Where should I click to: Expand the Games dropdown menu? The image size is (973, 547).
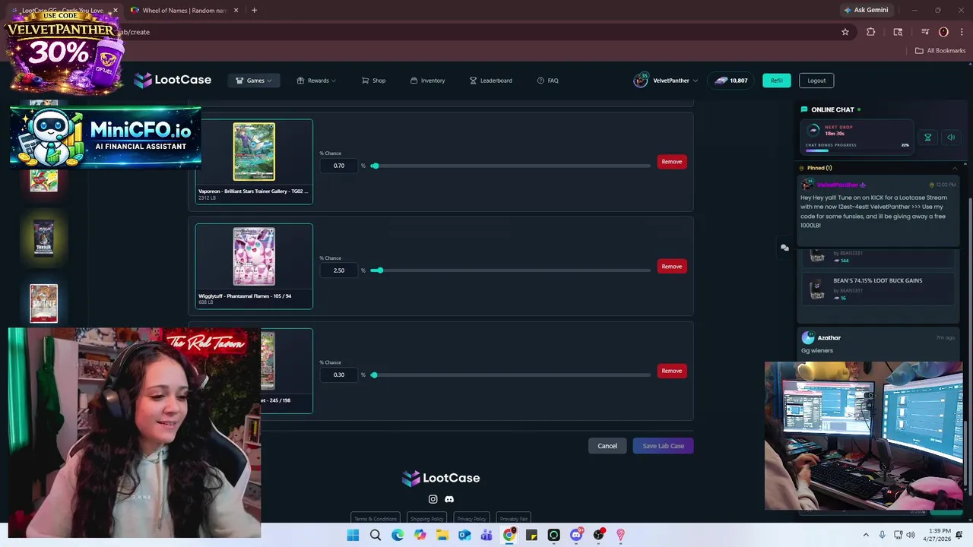tap(254, 81)
